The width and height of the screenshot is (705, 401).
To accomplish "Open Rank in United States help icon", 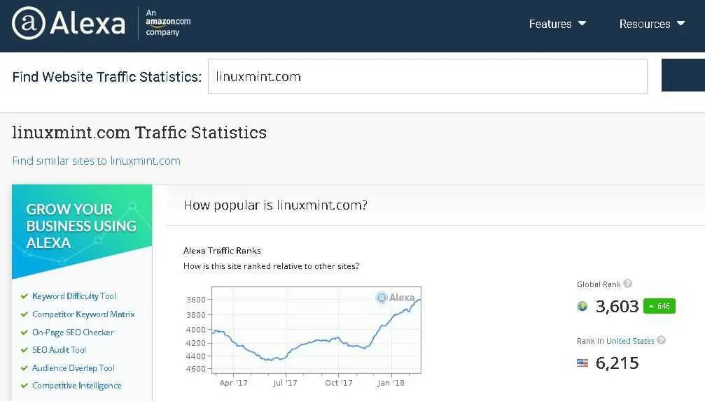I will (x=661, y=340).
